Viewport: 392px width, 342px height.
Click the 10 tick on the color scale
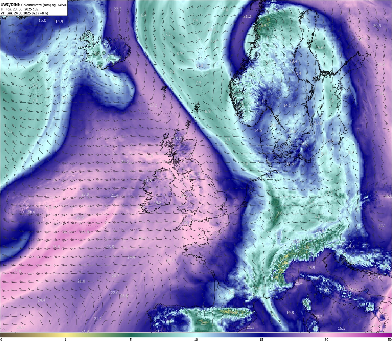coord(196,340)
